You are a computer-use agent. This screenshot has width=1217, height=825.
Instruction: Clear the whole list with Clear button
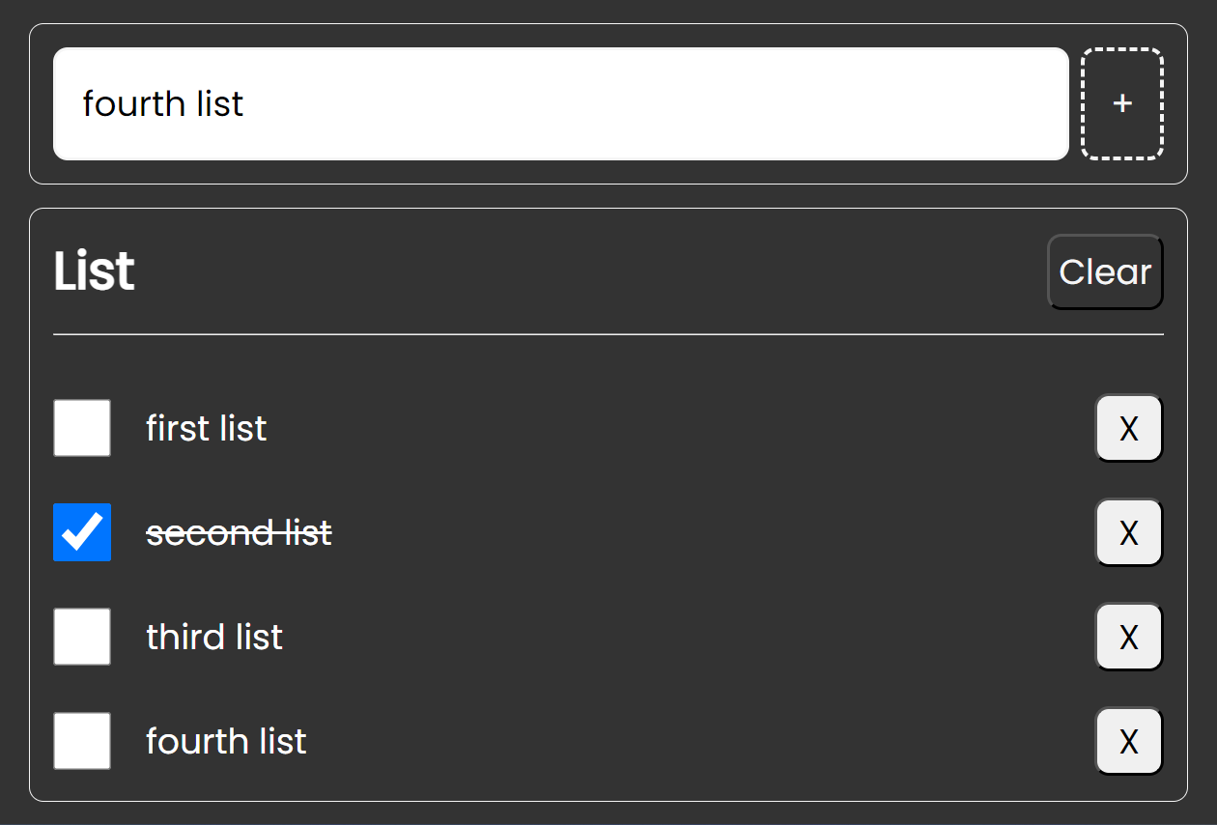click(x=1105, y=272)
